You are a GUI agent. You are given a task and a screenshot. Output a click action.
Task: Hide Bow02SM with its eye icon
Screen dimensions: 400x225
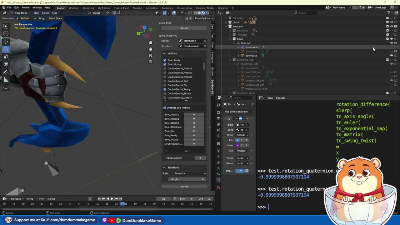pos(392,56)
